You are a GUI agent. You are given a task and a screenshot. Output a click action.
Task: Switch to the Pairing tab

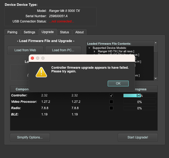pos(12,32)
